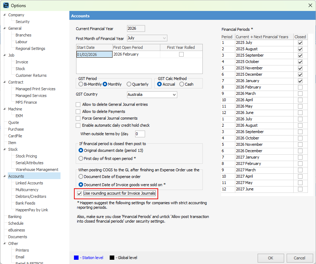Choose Document Date of Expense order
Image resolution: width=316 pixels, height=264 pixels.
click(x=81, y=177)
